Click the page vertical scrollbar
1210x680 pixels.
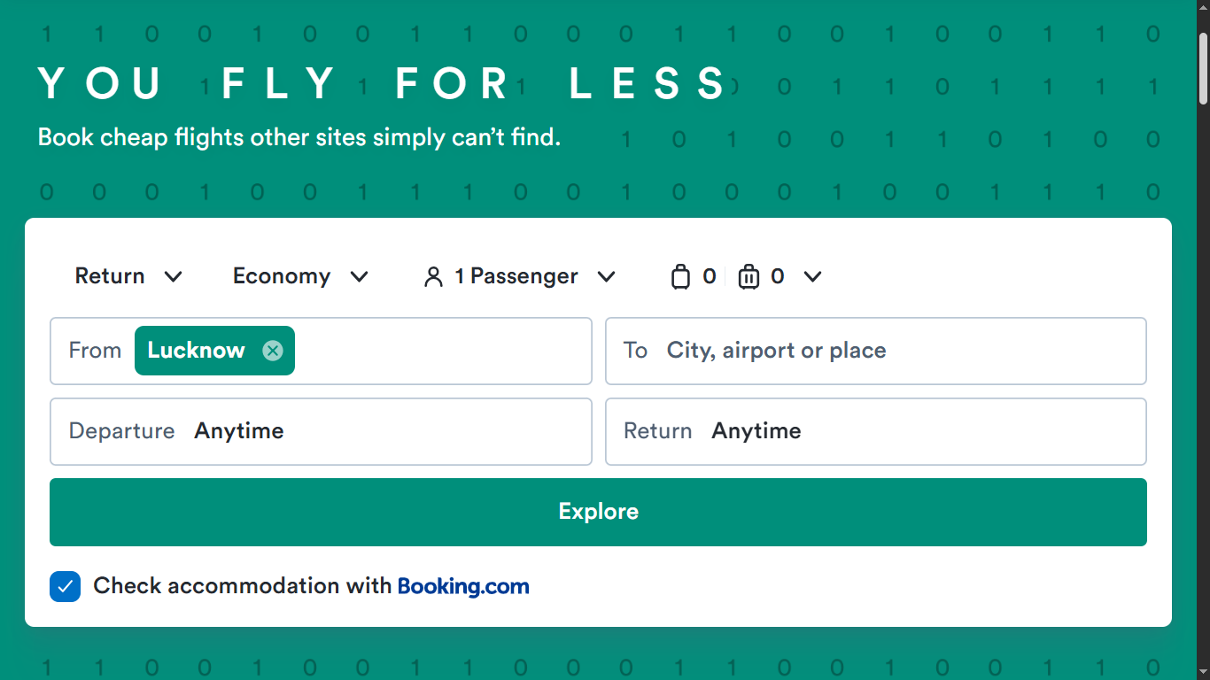pos(1203,340)
